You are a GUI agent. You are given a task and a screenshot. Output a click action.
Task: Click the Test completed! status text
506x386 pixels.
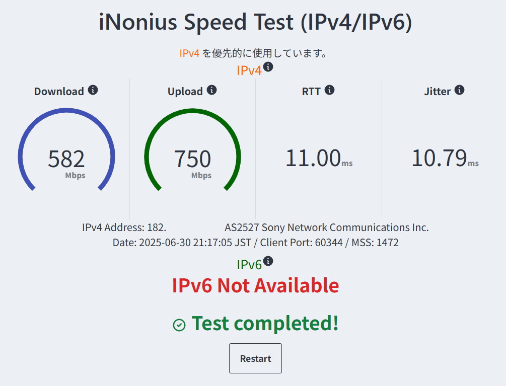pyautogui.click(x=265, y=323)
